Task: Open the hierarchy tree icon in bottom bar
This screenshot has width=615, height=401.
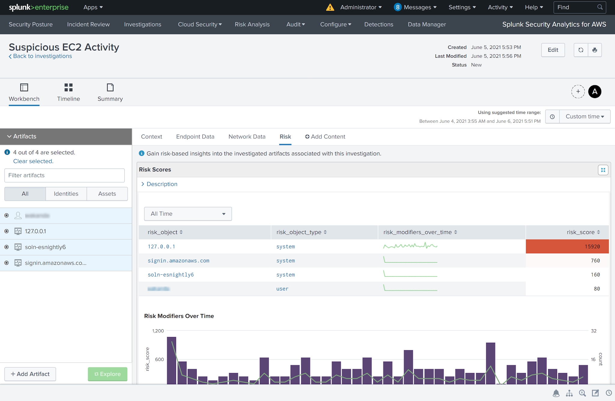Action: coord(569,393)
